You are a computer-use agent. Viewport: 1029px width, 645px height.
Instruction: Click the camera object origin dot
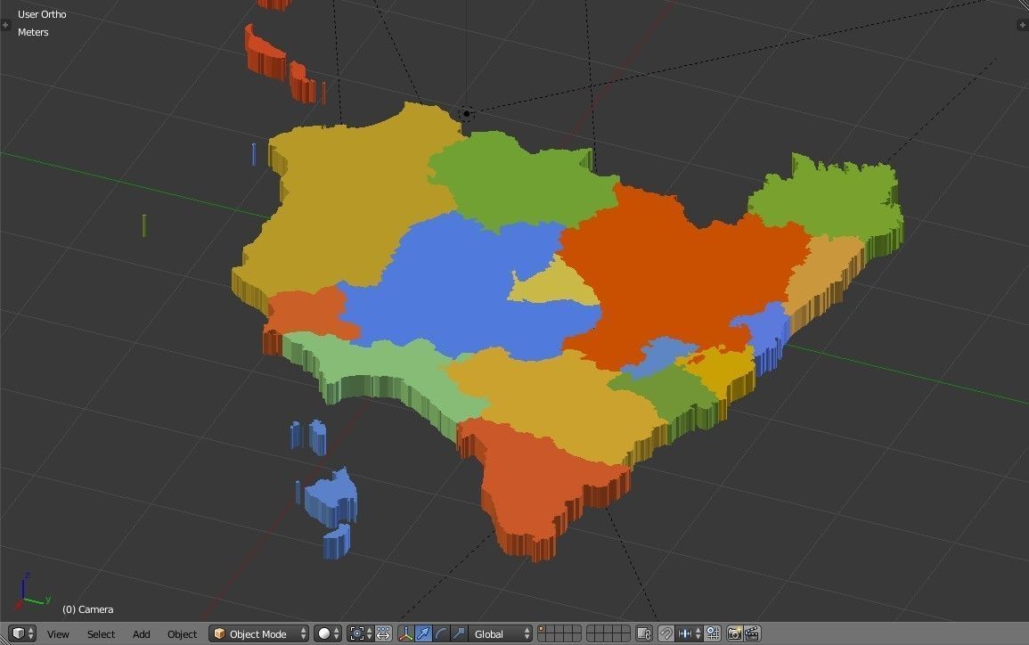[467, 113]
